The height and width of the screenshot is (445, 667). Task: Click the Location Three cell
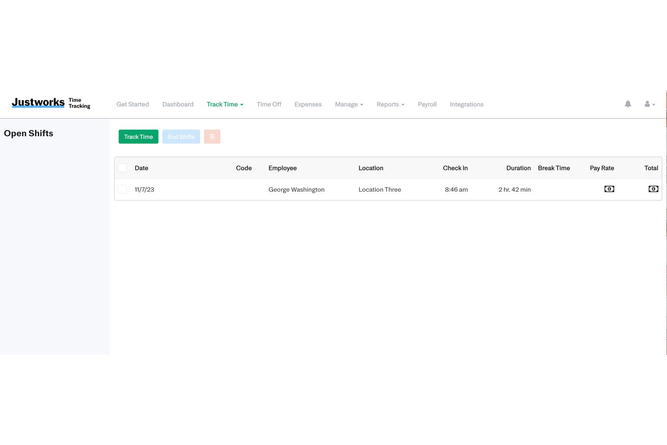click(380, 189)
